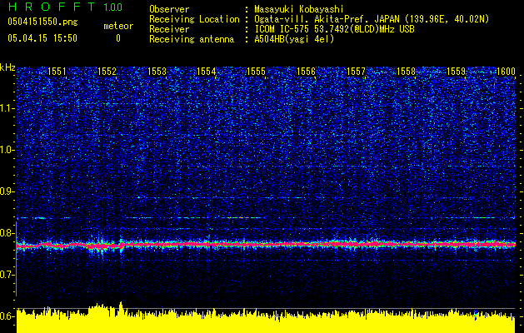Click the Receiving Location Ogata-vill. Akita-Pref. text
This screenshot has height=333, width=524.
pyautogui.click(x=372, y=19)
